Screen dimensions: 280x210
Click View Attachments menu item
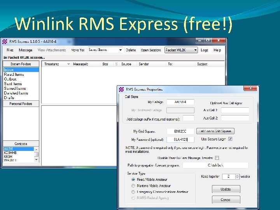coord(52,50)
